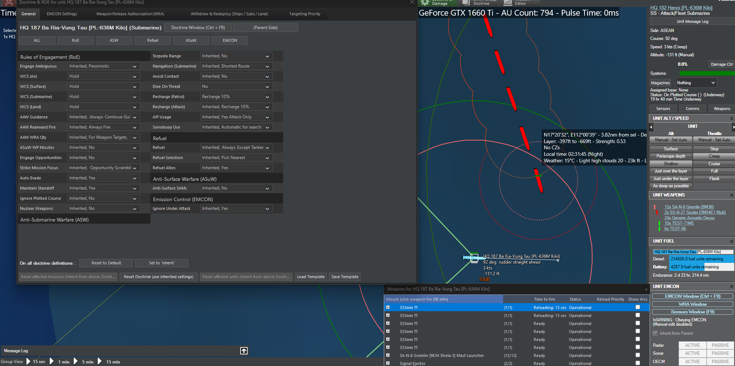Expand the SA-N-8 Gremlin Mast Launcher row plus icon

(x=388, y=355)
